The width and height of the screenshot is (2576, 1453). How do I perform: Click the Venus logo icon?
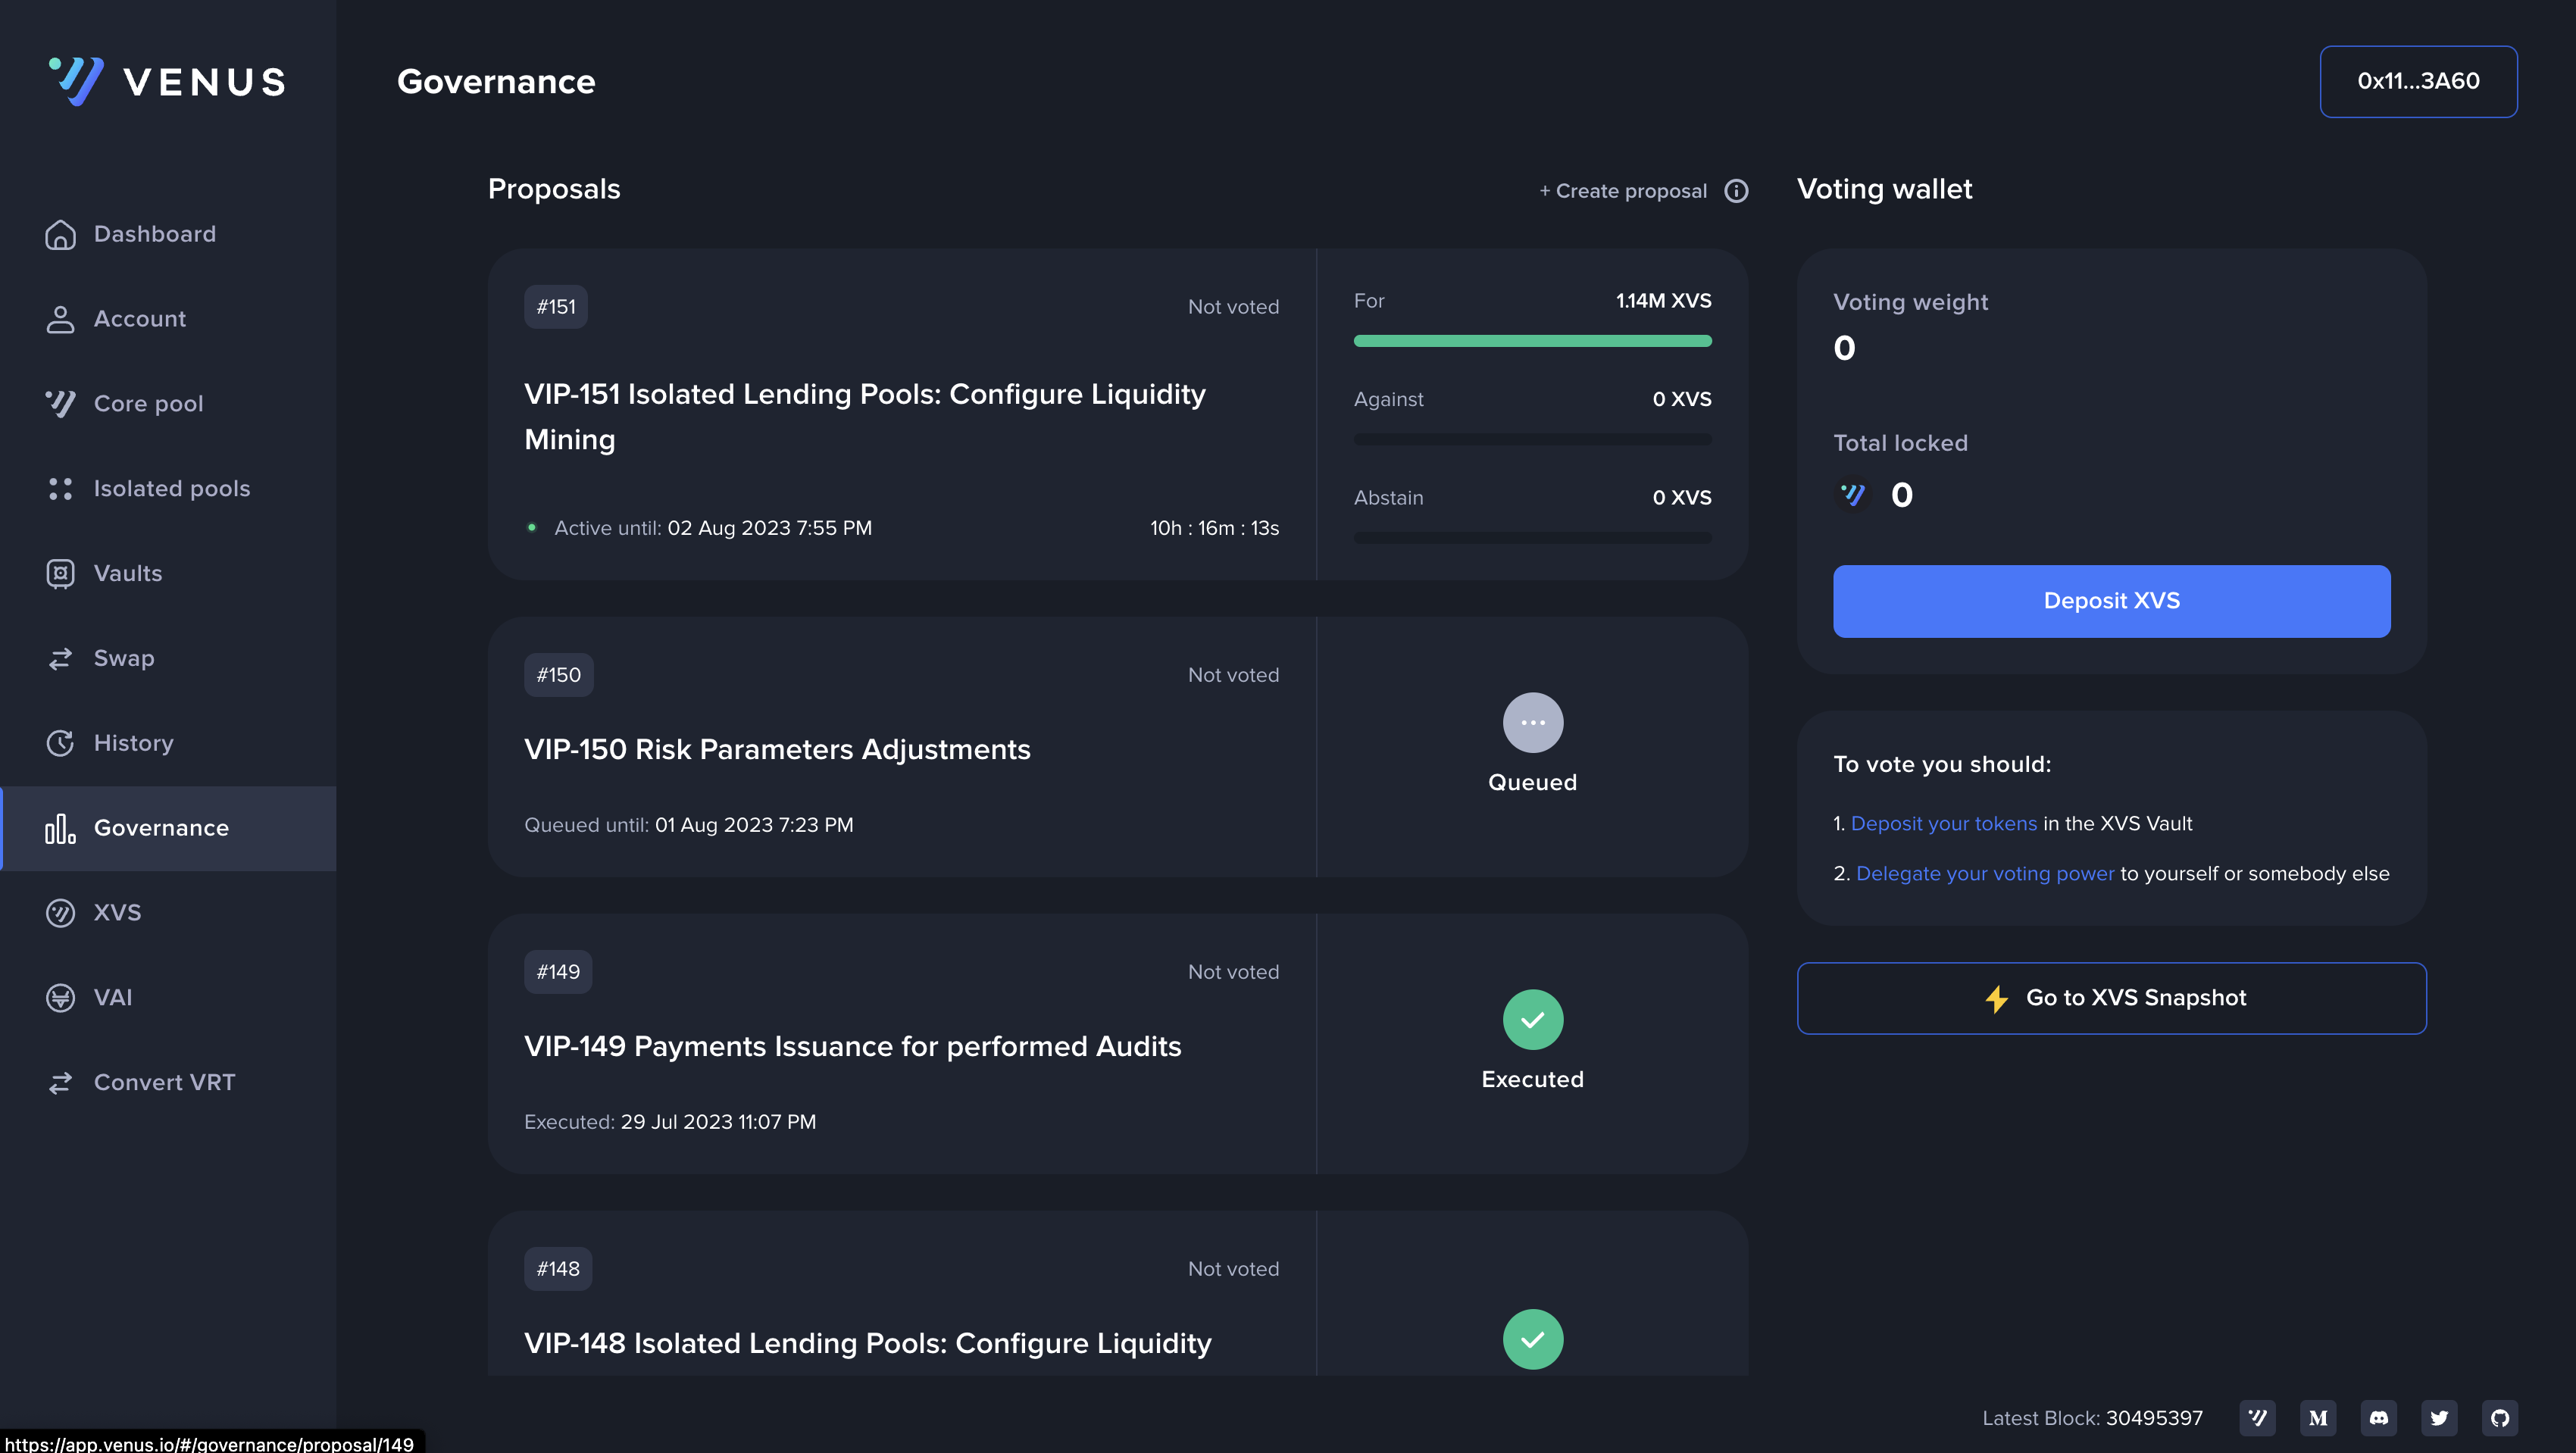pos(77,81)
